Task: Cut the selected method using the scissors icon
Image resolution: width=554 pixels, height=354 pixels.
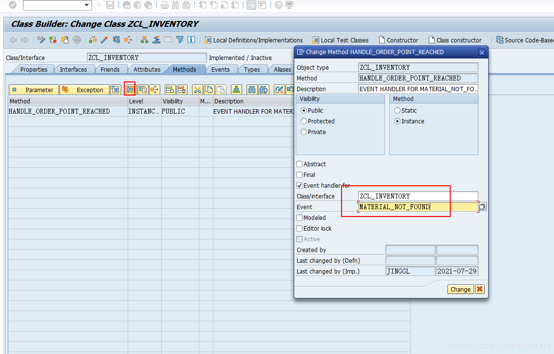Action: pyautogui.click(x=198, y=90)
